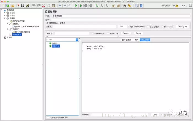Image resolution: width=193 pixels, height=121 pixels.
Task: Enable Scroll automatically? checkbox
Action: click(48, 117)
